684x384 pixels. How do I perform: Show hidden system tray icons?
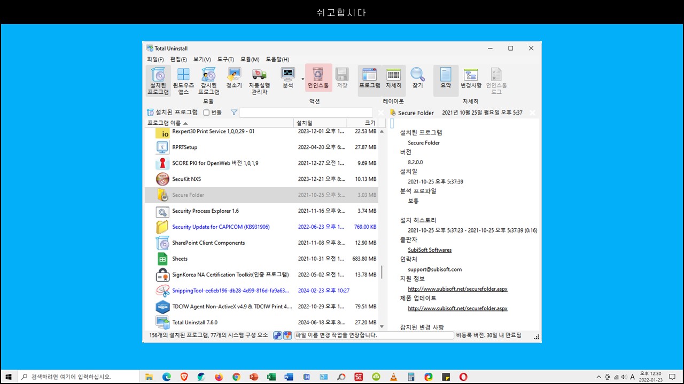click(x=598, y=377)
